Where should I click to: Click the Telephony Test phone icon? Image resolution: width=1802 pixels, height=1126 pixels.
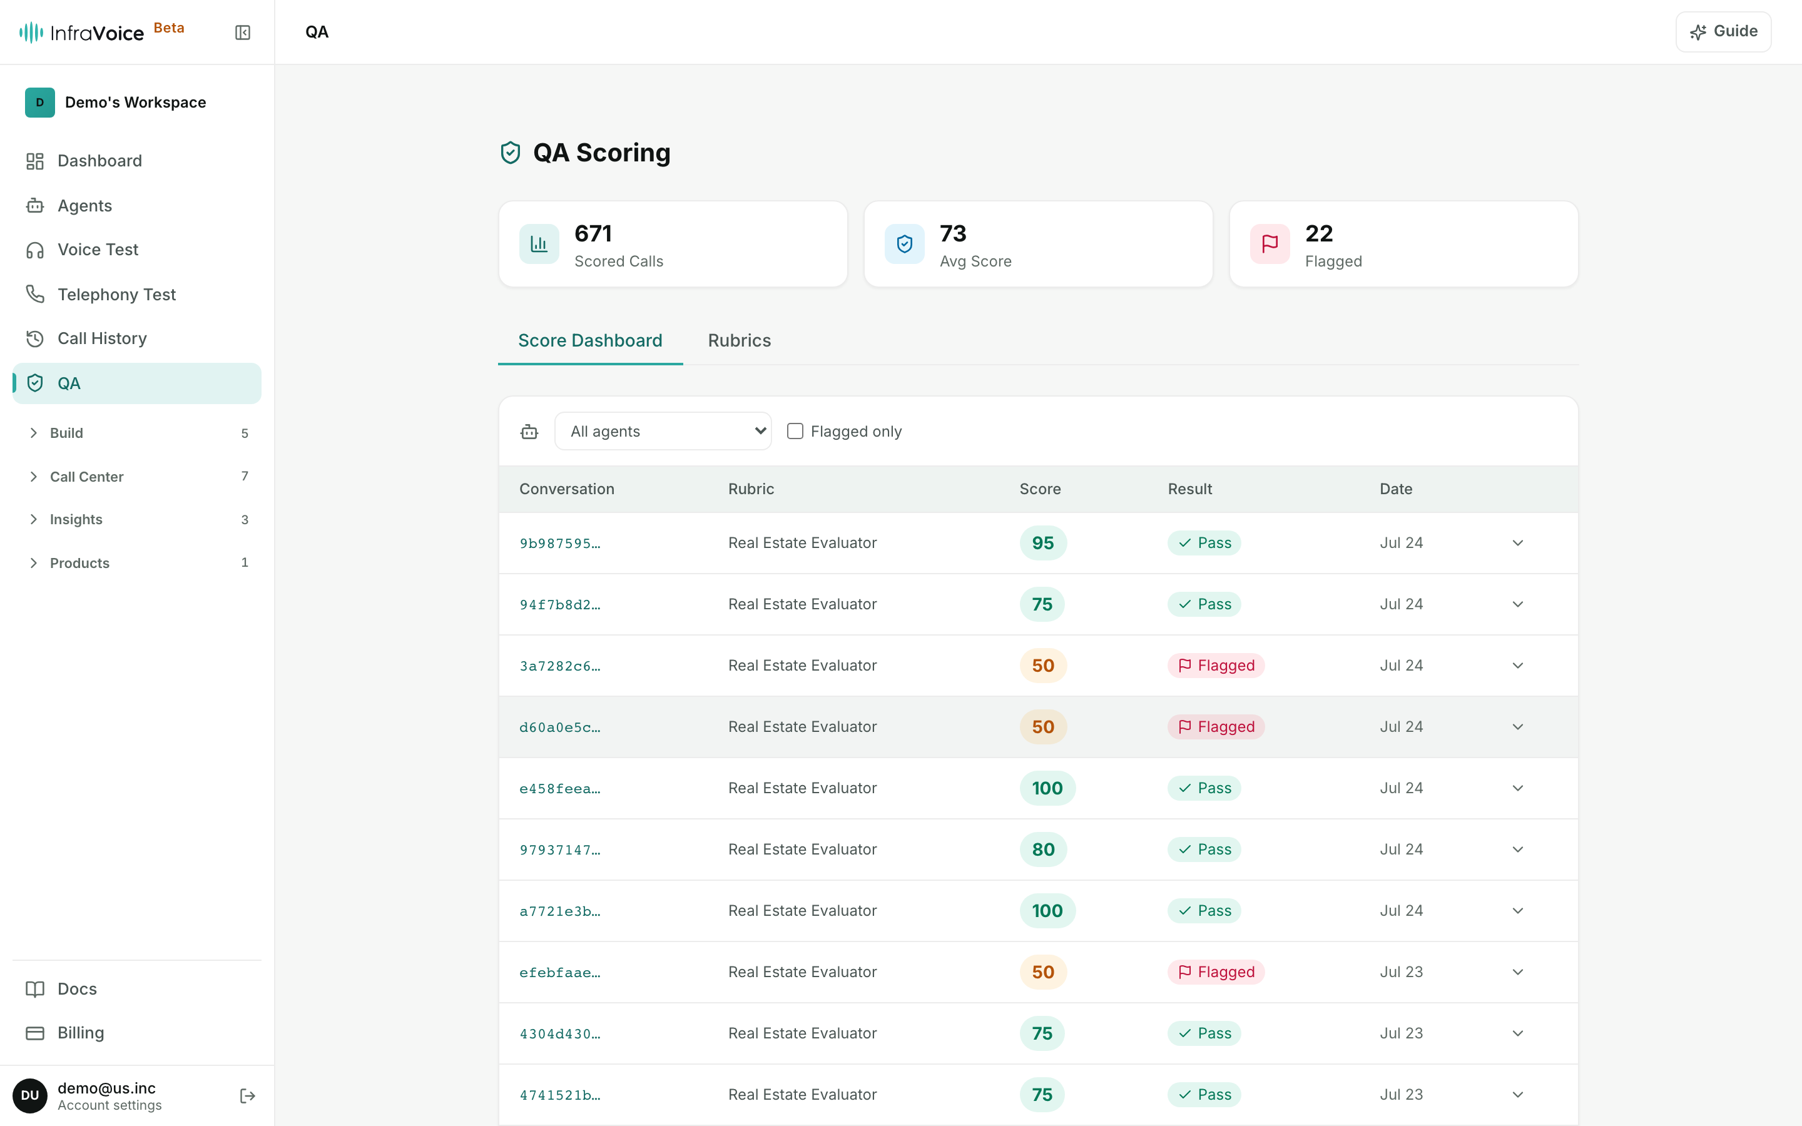(x=35, y=294)
